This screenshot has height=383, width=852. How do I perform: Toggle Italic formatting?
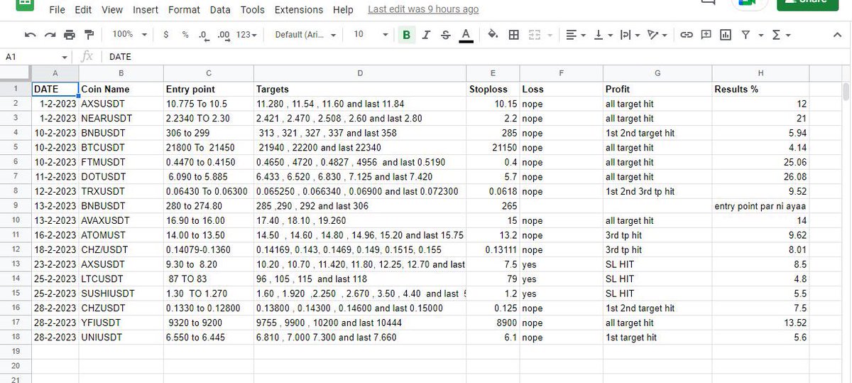[426, 34]
